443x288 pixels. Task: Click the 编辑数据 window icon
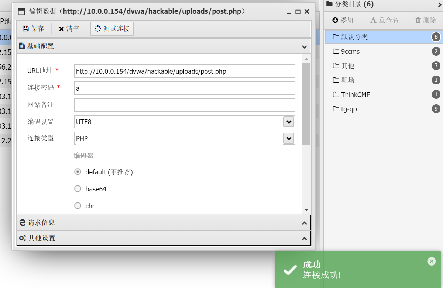(22, 11)
